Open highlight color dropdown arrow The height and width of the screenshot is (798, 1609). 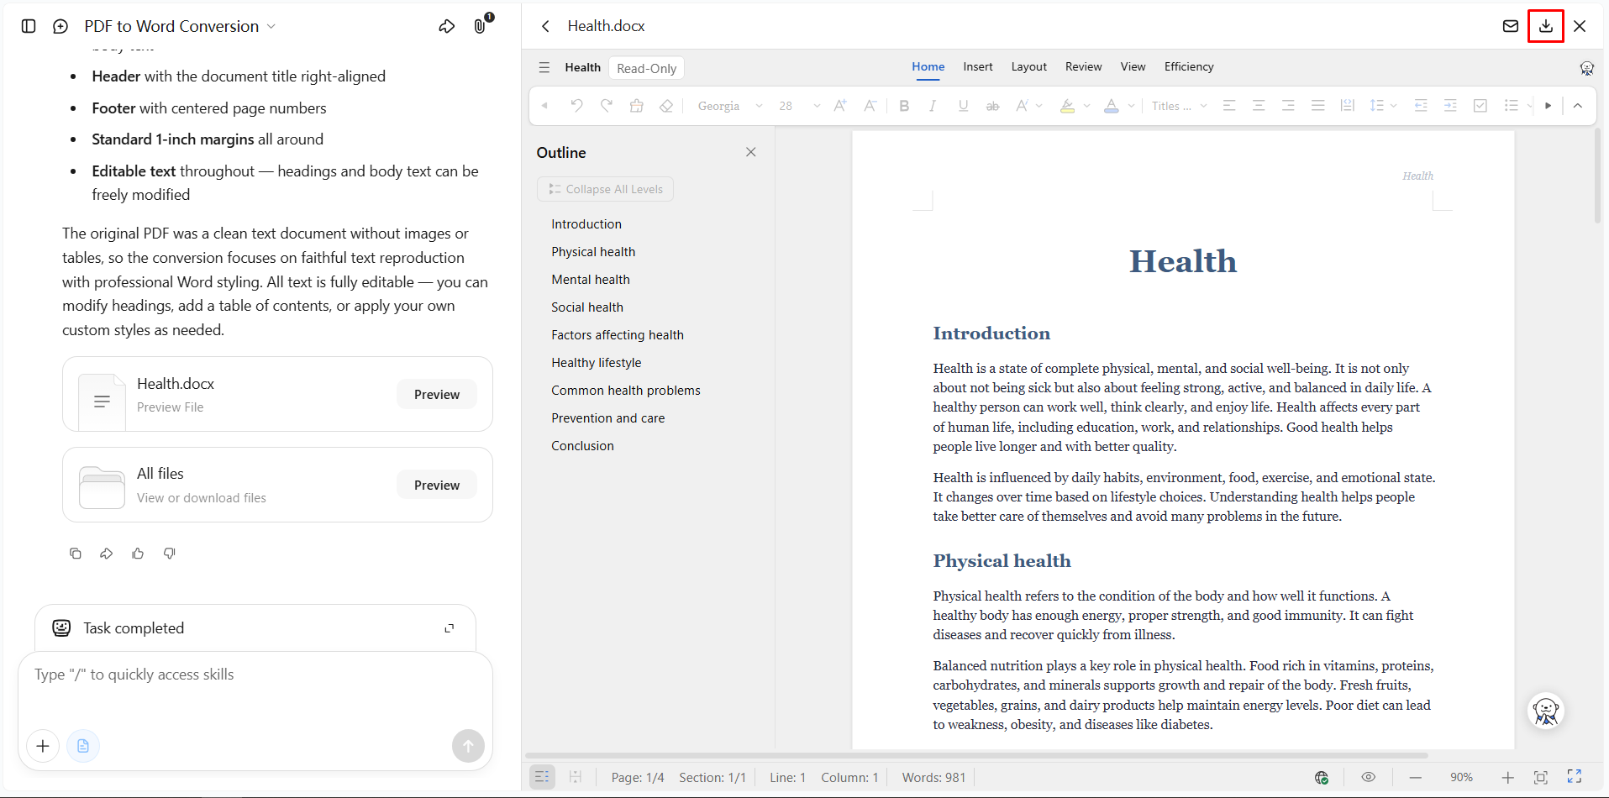1086,106
